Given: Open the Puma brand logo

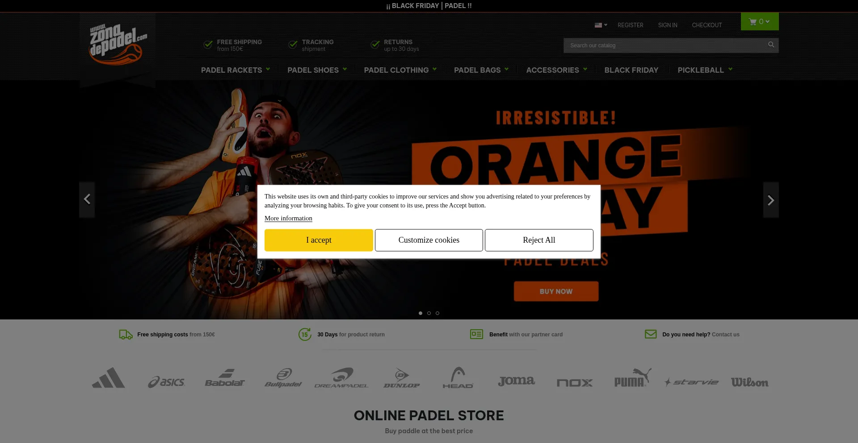Looking at the screenshot, I should (x=632, y=378).
